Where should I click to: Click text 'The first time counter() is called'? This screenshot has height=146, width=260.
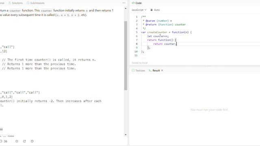coord(39,60)
